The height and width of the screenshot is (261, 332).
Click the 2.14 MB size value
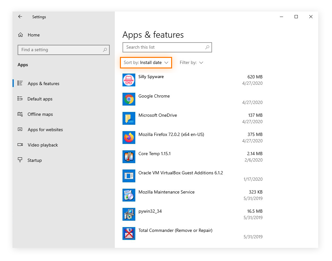coord(255,154)
